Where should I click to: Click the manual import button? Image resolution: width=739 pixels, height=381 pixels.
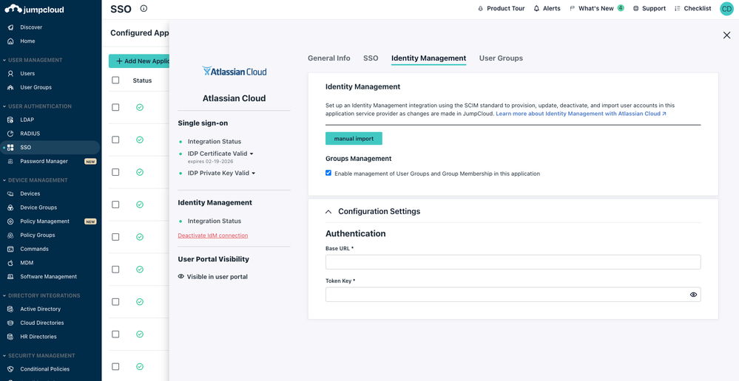pyautogui.click(x=354, y=139)
